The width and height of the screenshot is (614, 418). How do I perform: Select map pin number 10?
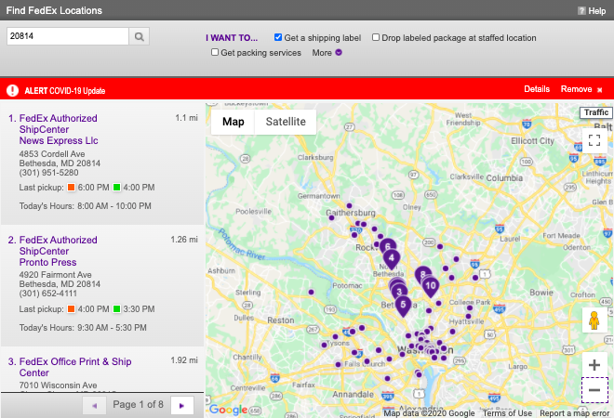click(x=431, y=286)
